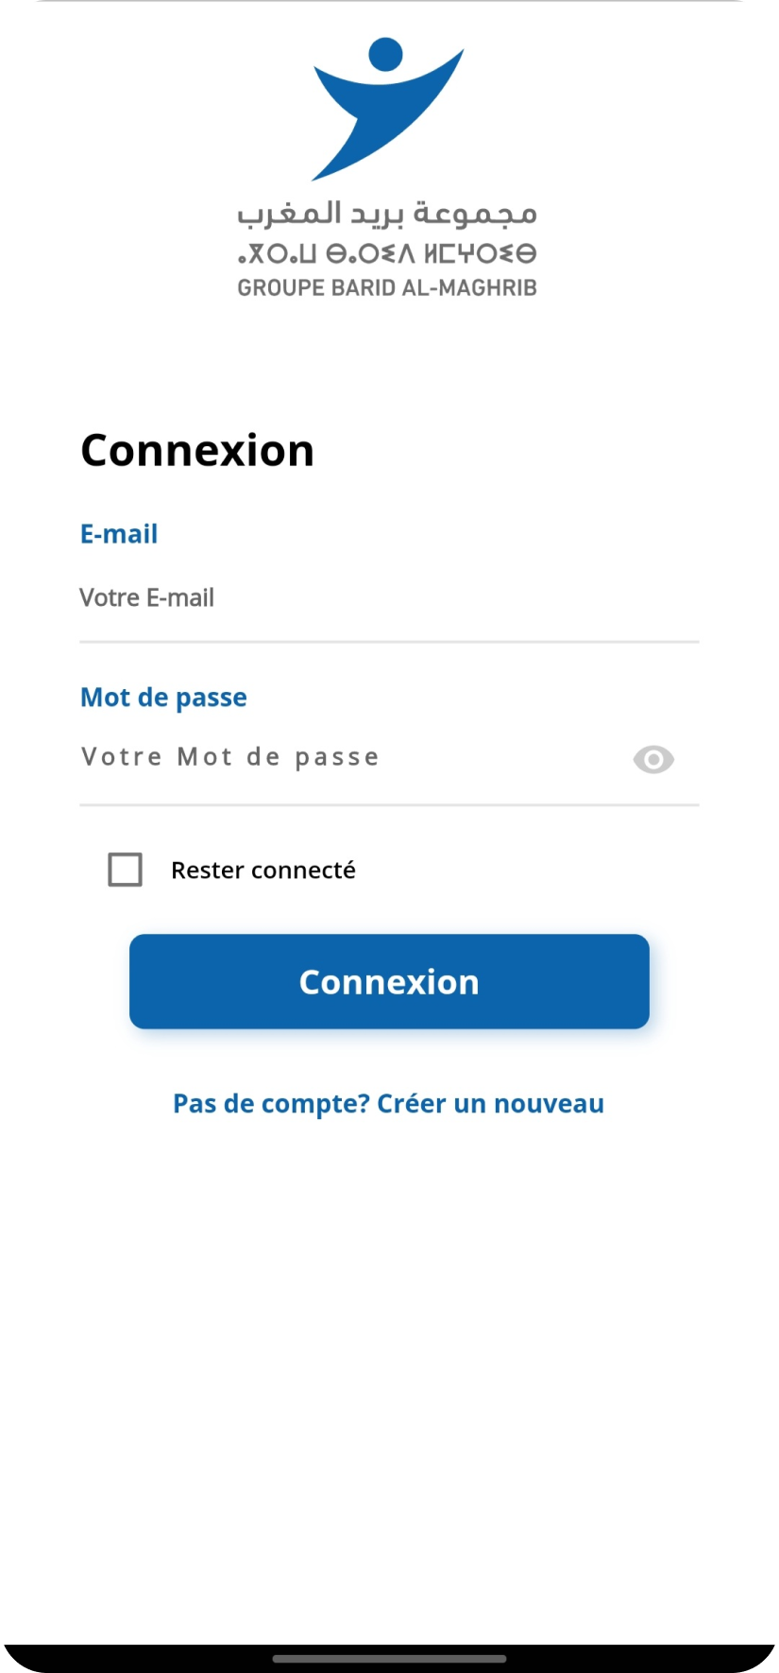Screen dimensions: 779x1673
Task: Tick the Rester connecté checkbox
Action: 125,870
